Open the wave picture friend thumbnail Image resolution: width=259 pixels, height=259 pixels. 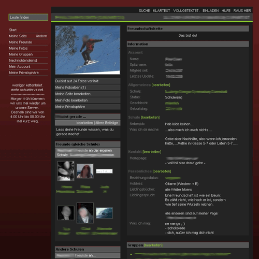(104, 213)
